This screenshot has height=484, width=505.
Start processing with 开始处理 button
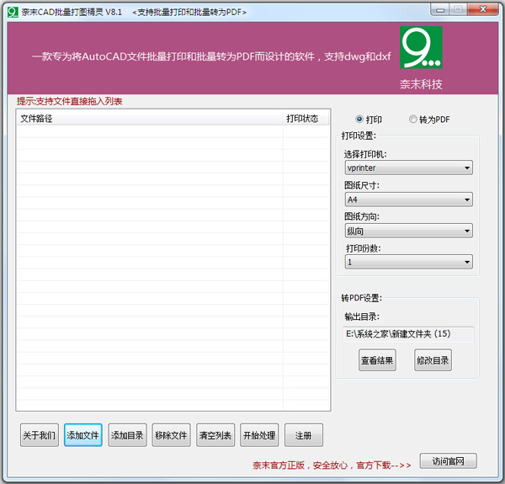click(259, 435)
